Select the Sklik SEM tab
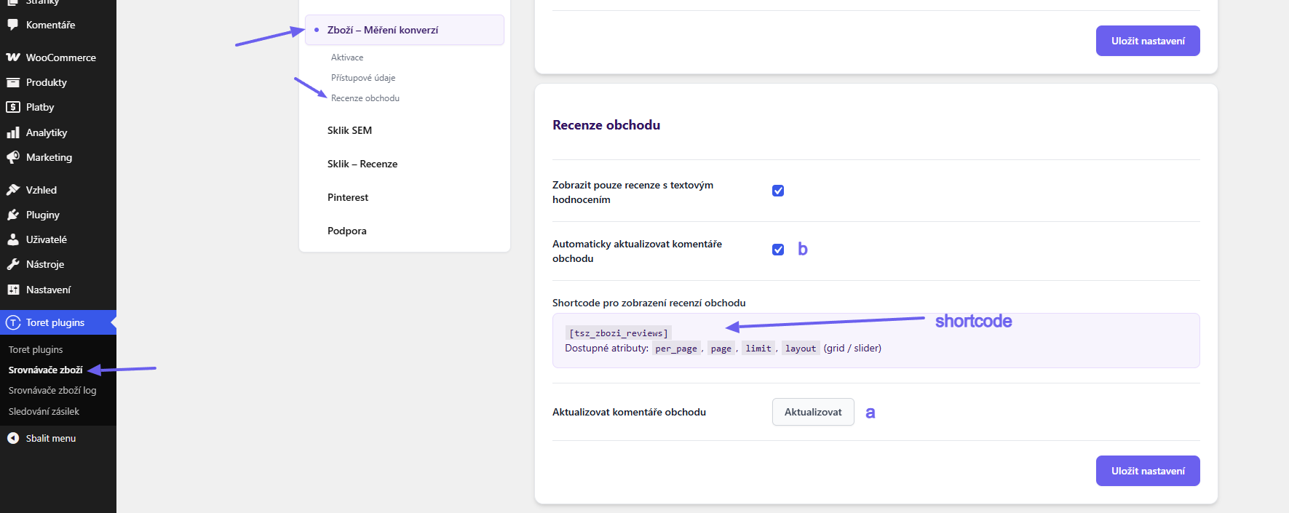Screen dimensions: 1289x513 pos(349,130)
